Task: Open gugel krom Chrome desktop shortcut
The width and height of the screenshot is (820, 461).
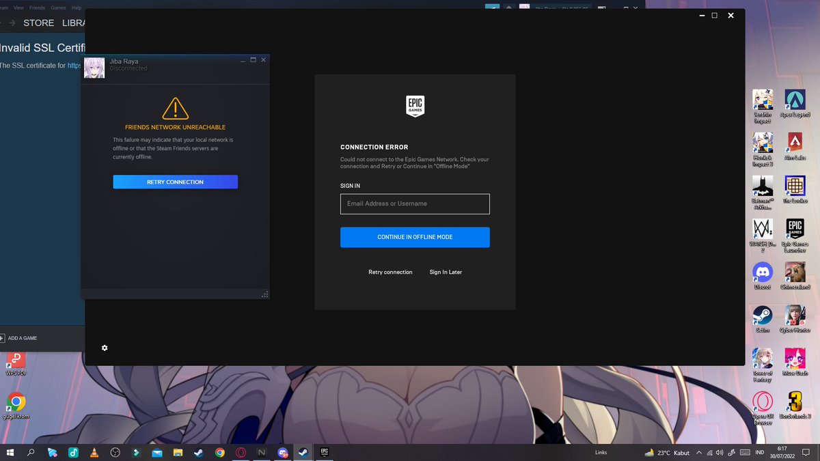Action: pos(16,406)
